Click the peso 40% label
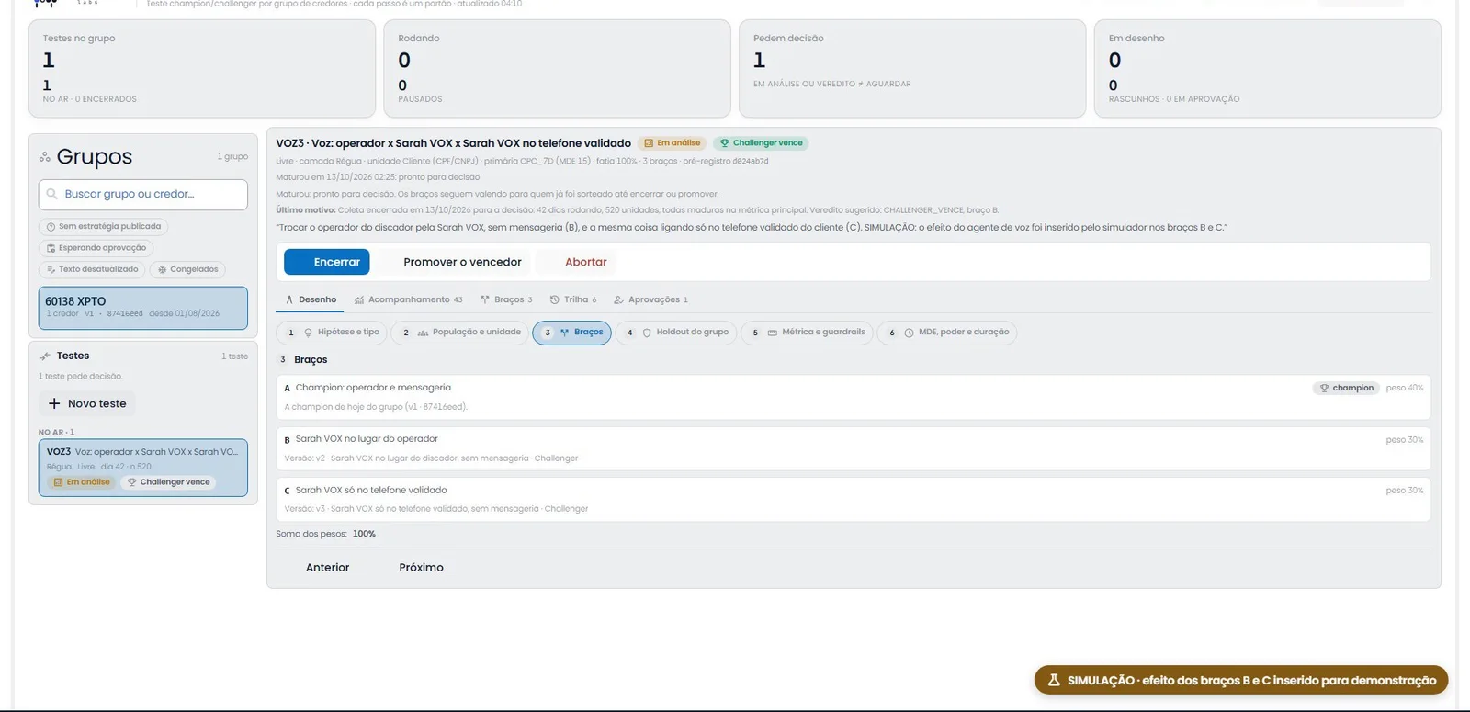The width and height of the screenshot is (1470, 712). coord(1405,388)
